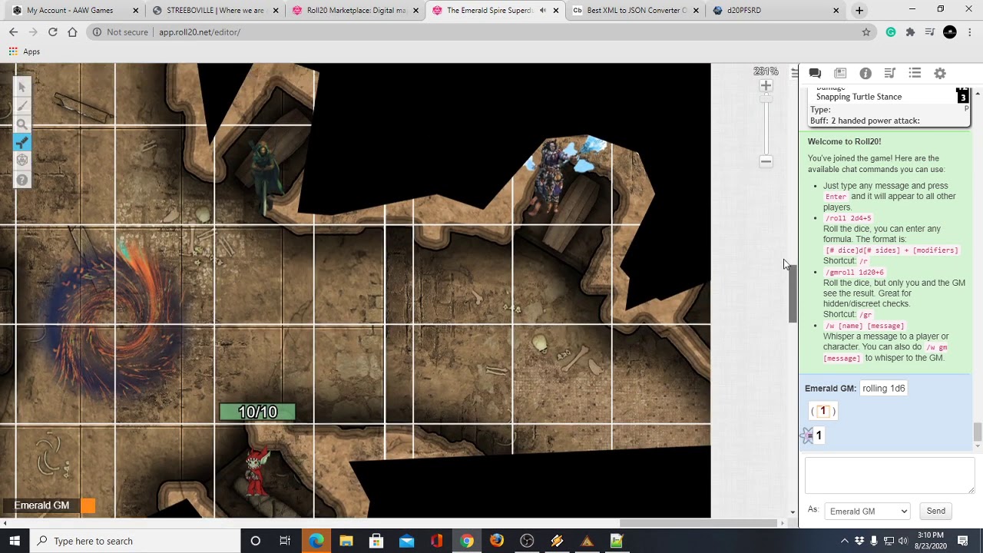Click the browser back arrow
983x553 pixels.
(13, 31)
